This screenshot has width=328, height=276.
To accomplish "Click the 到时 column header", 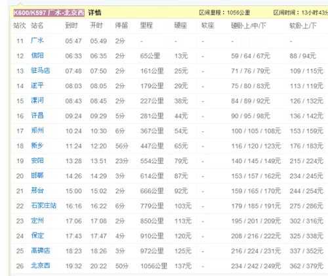I will point(72,26).
